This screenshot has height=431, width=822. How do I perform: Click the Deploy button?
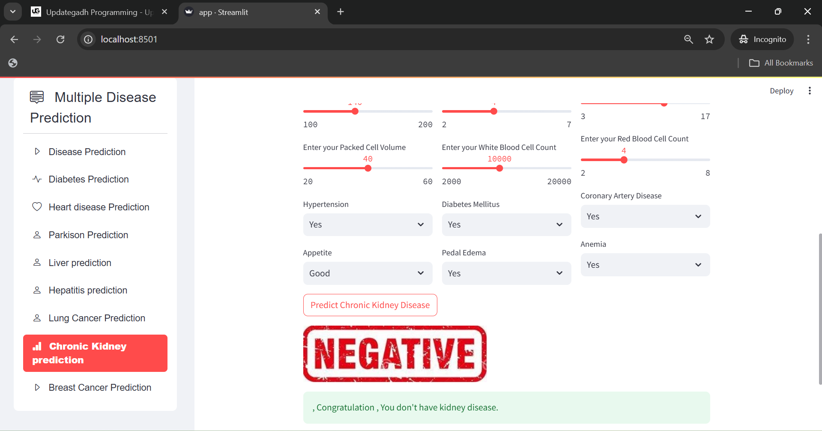pos(781,91)
